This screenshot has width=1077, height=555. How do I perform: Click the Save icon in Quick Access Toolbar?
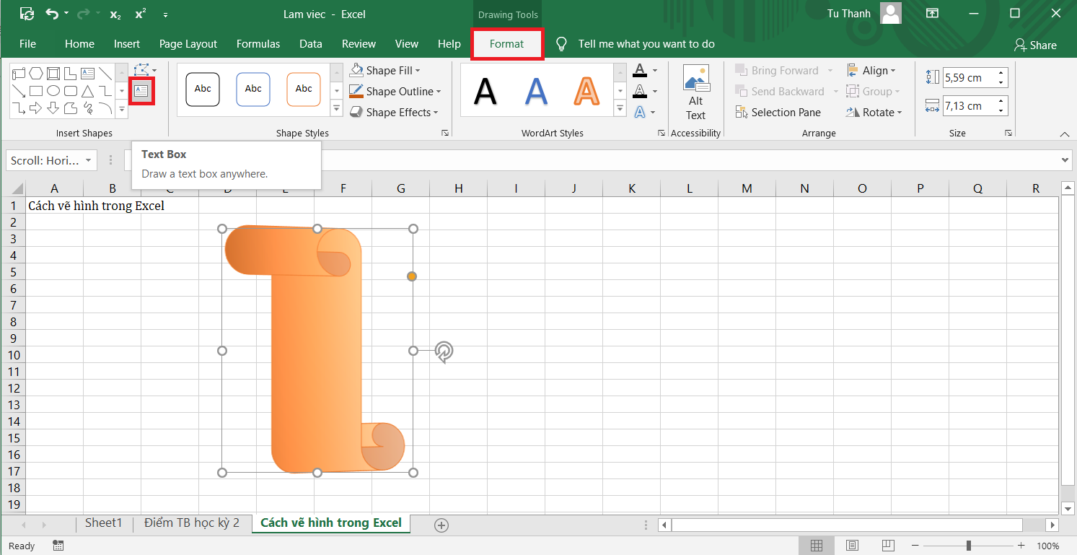tap(27, 14)
